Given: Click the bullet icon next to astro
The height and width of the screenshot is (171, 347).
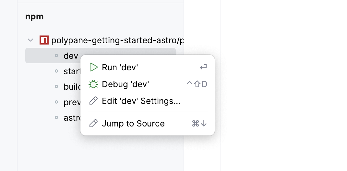Looking at the screenshot, I should (56, 117).
